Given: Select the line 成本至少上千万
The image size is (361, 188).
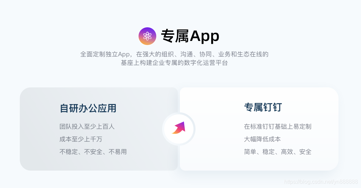Looking at the screenshot, I should pos(81,139).
